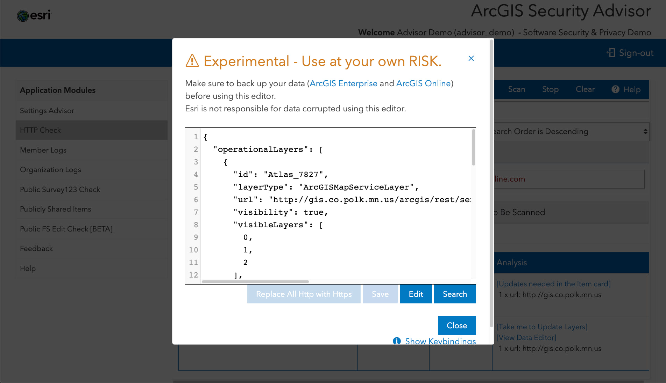Open Member Logs module
Image resolution: width=666 pixels, height=383 pixels.
click(92, 150)
